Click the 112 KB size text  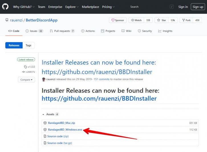[x=193, y=130]
